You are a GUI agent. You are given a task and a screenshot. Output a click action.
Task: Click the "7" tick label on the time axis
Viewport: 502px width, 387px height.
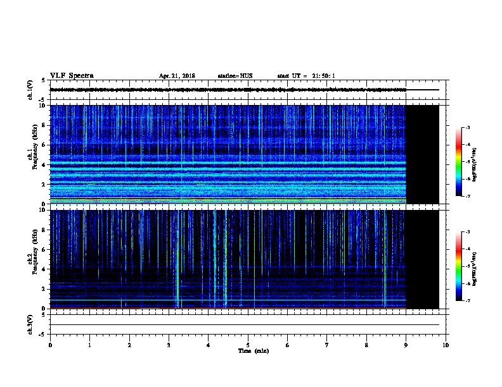[x=327, y=345]
